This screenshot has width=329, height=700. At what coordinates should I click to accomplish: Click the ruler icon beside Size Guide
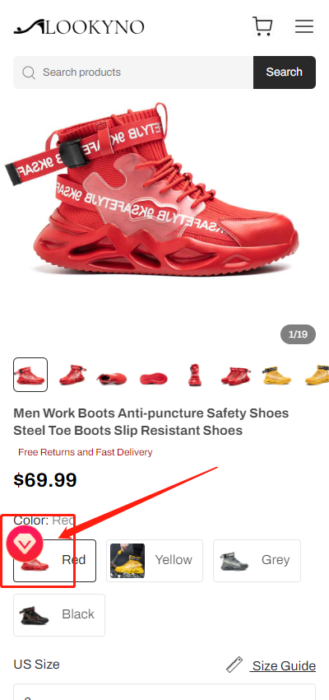click(234, 665)
